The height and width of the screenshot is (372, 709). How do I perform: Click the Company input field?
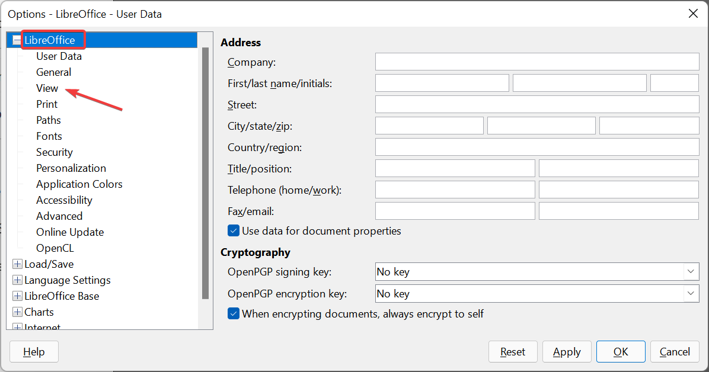pos(536,62)
